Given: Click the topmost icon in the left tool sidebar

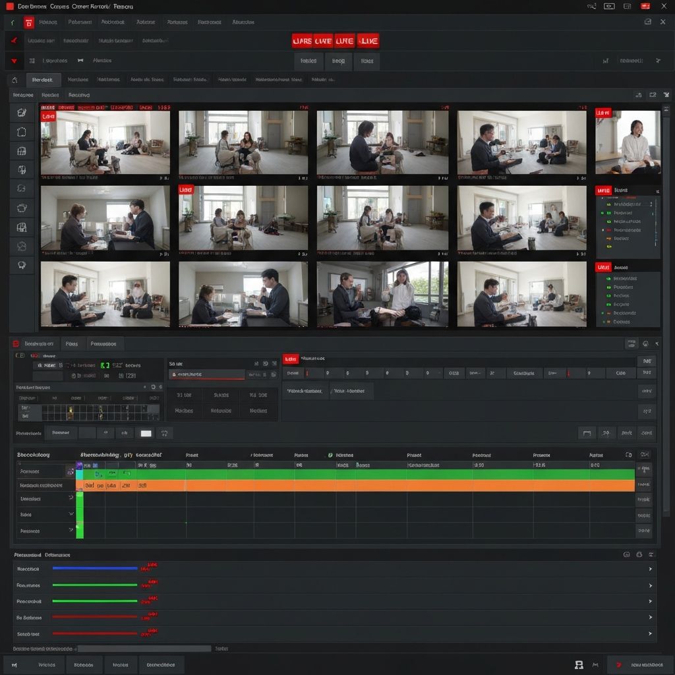Looking at the screenshot, I should point(21,113).
